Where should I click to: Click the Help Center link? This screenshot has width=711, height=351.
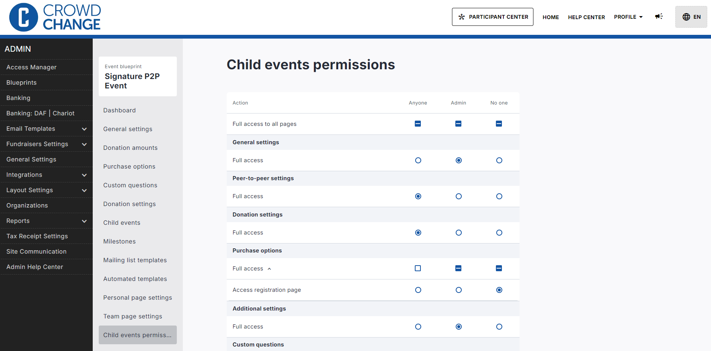(x=586, y=17)
